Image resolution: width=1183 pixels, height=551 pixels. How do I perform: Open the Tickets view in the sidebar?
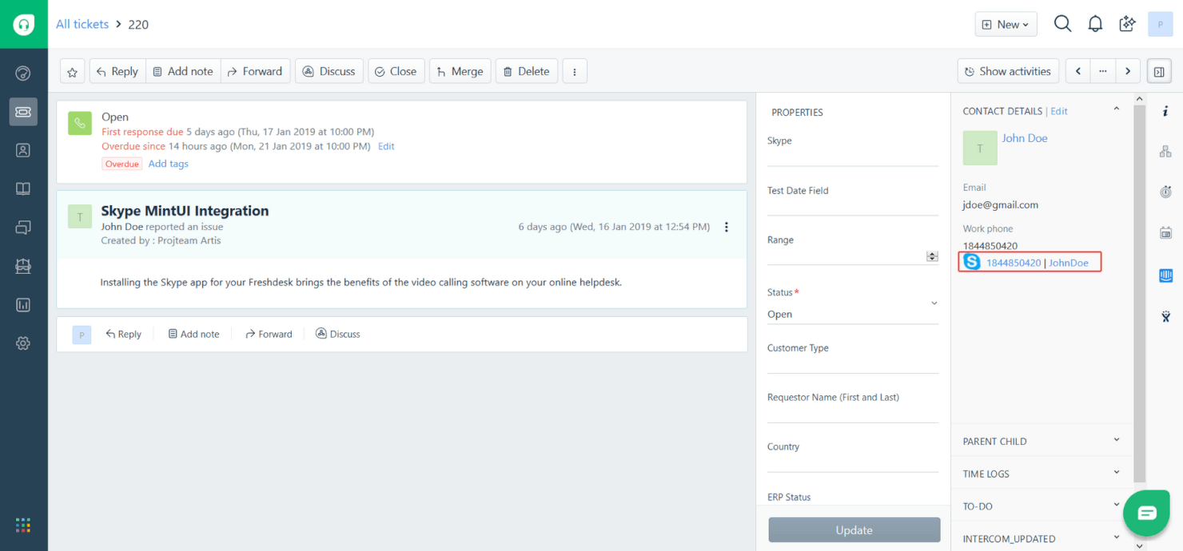tap(22, 112)
